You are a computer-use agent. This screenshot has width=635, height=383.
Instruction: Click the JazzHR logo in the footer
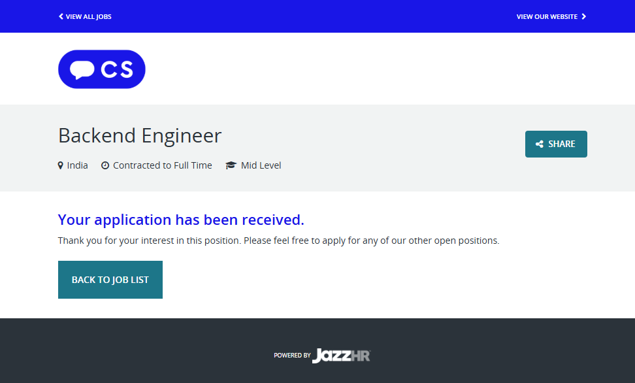tap(341, 356)
